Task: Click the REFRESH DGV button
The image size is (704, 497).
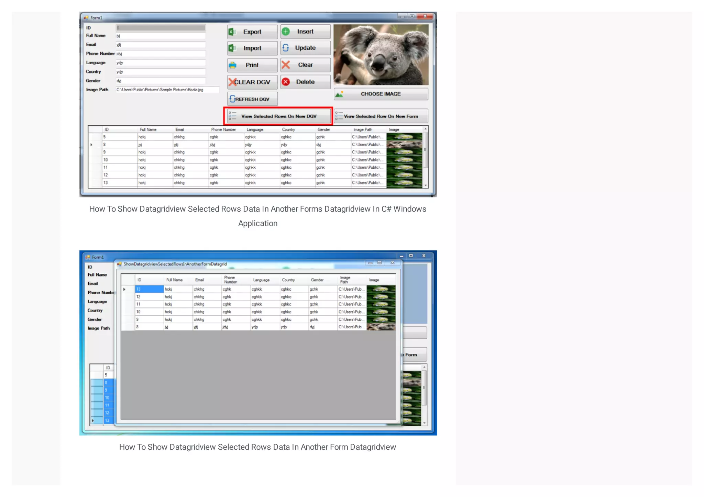Action: 252,99
